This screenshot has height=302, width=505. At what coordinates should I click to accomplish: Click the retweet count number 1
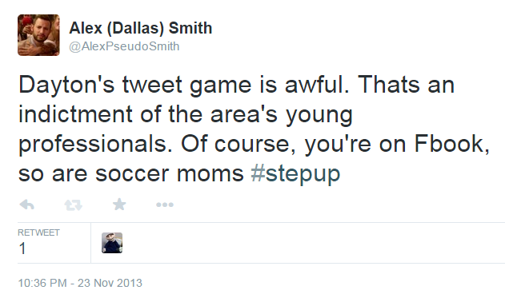(22, 248)
